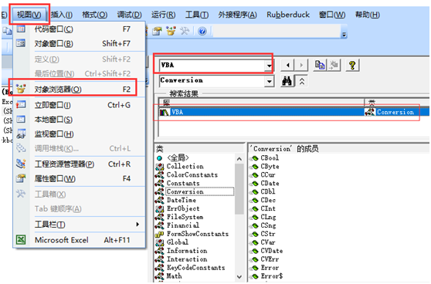Open the 外接程序(A) menu
The image size is (431, 284).
[237, 15]
